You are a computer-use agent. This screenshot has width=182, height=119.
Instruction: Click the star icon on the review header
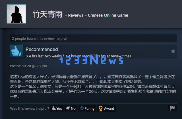click(x=173, y=51)
